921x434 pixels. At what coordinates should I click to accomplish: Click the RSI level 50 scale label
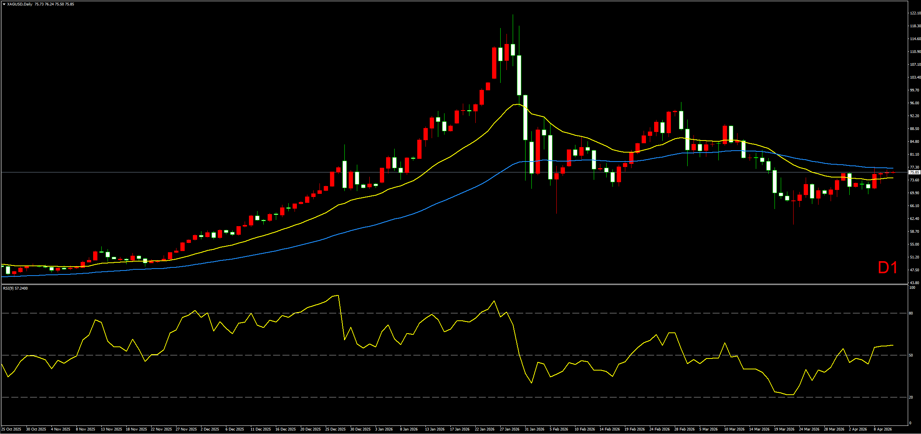click(911, 355)
